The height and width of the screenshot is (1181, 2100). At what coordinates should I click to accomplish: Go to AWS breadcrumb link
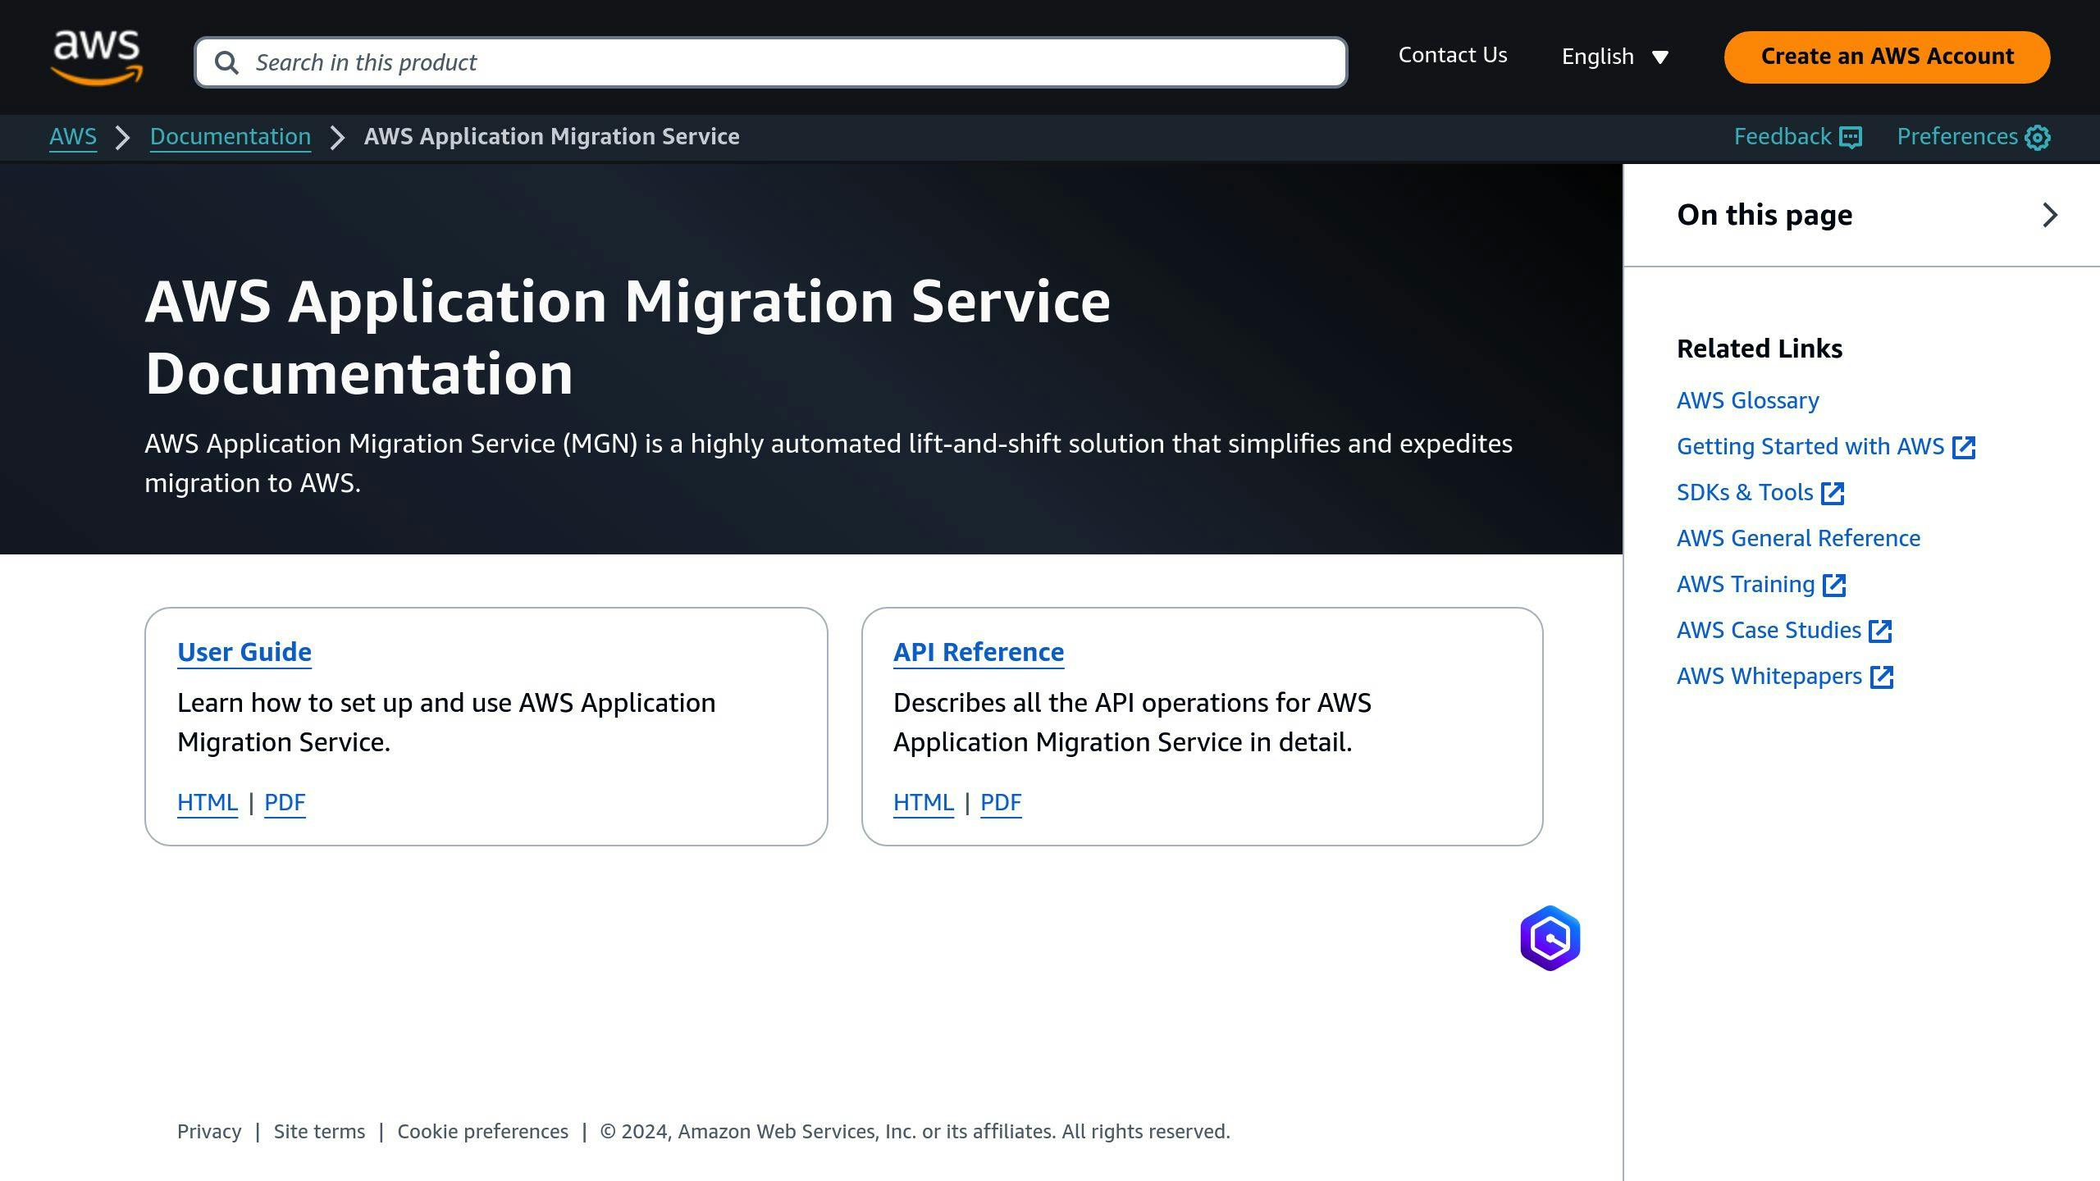[x=73, y=136]
